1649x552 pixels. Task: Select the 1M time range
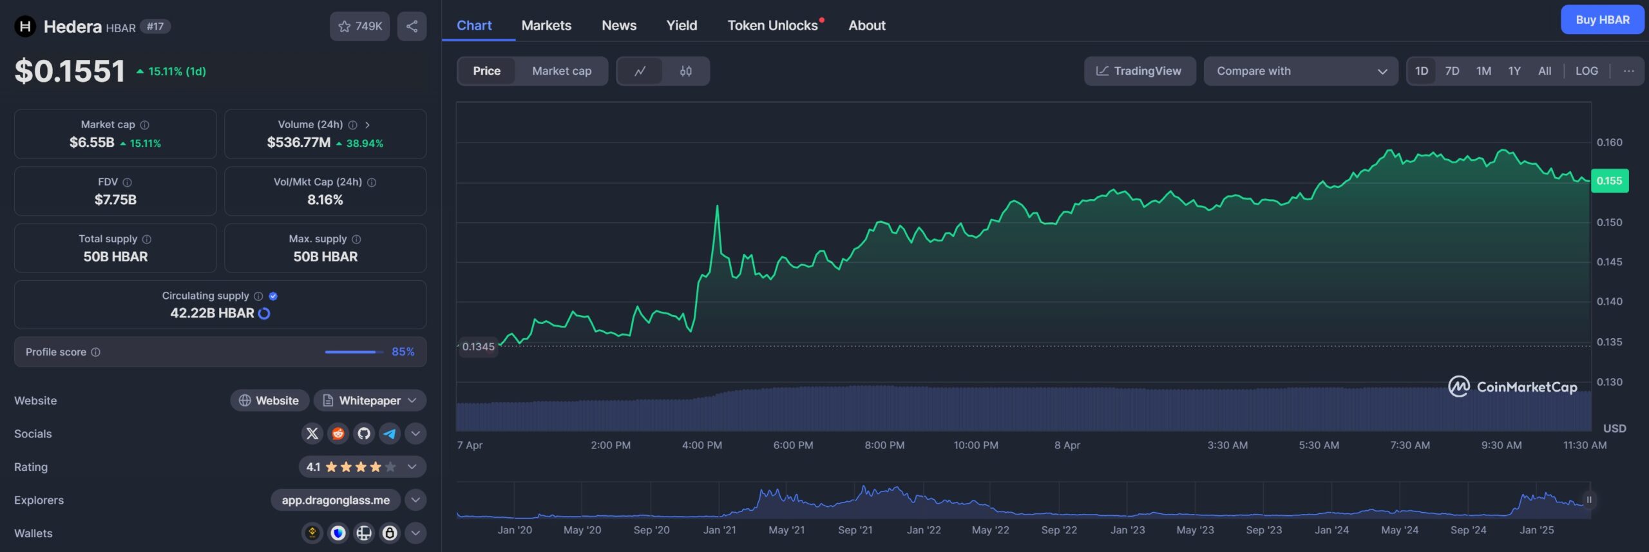pos(1483,71)
